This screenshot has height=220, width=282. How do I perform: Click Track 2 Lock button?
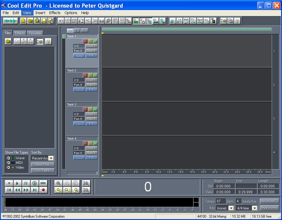point(79,90)
